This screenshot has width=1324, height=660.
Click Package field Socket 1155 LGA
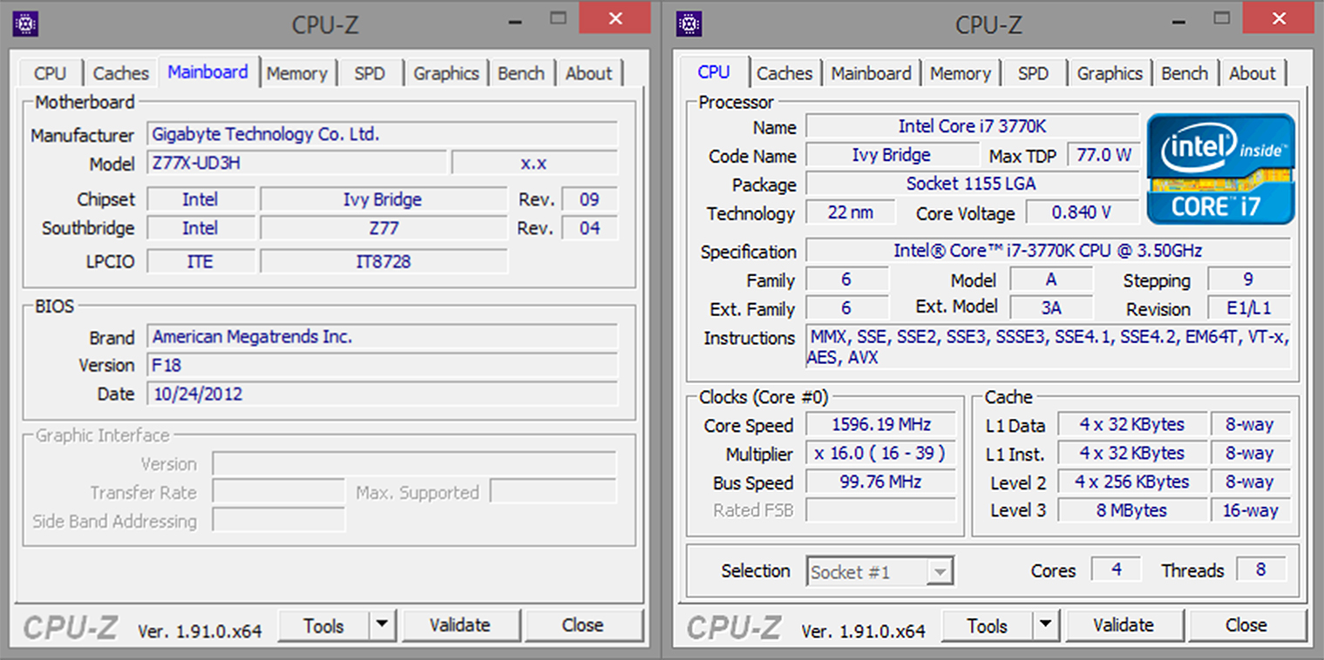pyautogui.click(x=972, y=184)
